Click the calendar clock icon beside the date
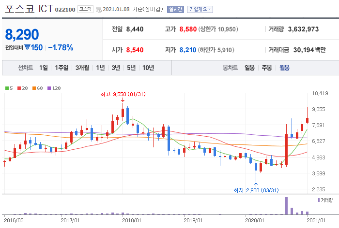The height and width of the screenshot is (228, 339). tap(99, 10)
